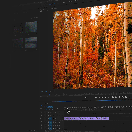
Task: Select the third purple timeline clip
Action: coord(84,118)
